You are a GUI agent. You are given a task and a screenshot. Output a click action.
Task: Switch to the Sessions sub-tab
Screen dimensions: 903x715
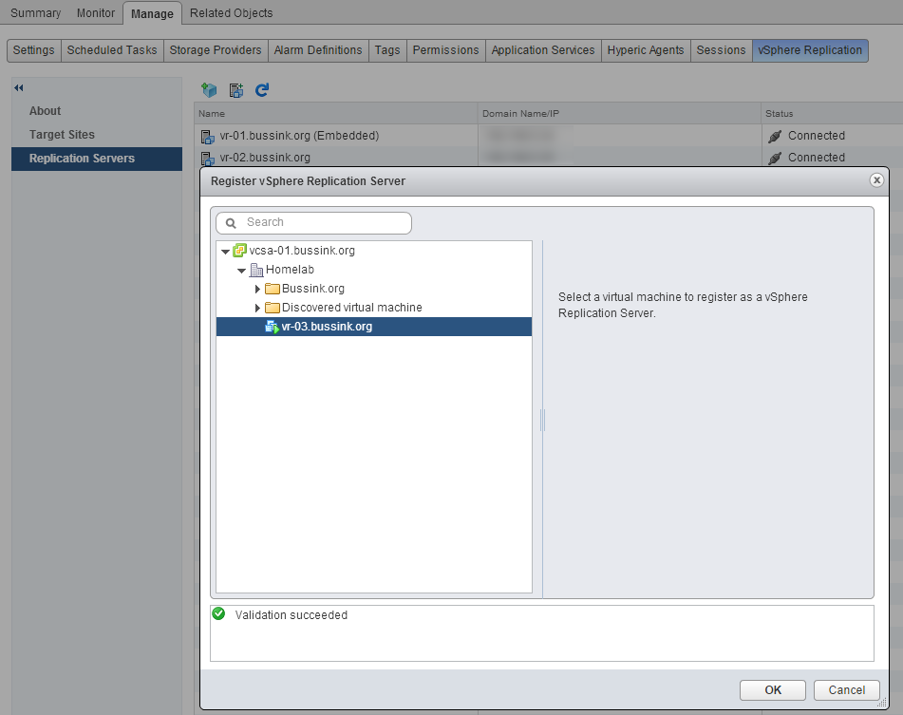721,50
